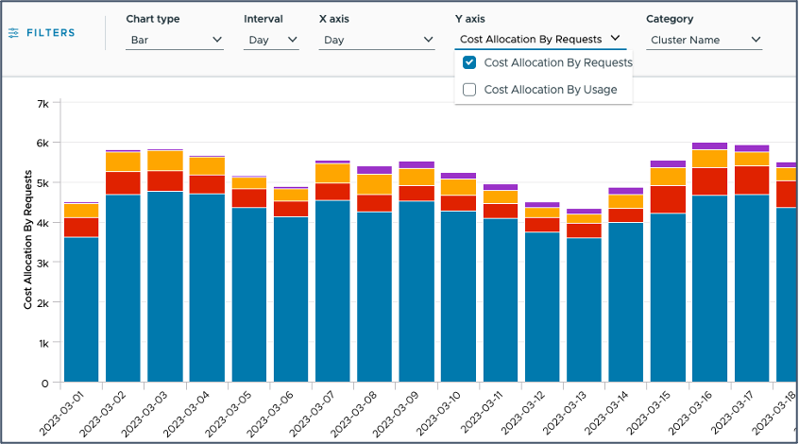This screenshot has height=444, width=799.
Task: Check Cost Allocation By Usage checkbox
Action: (x=469, y=90)
